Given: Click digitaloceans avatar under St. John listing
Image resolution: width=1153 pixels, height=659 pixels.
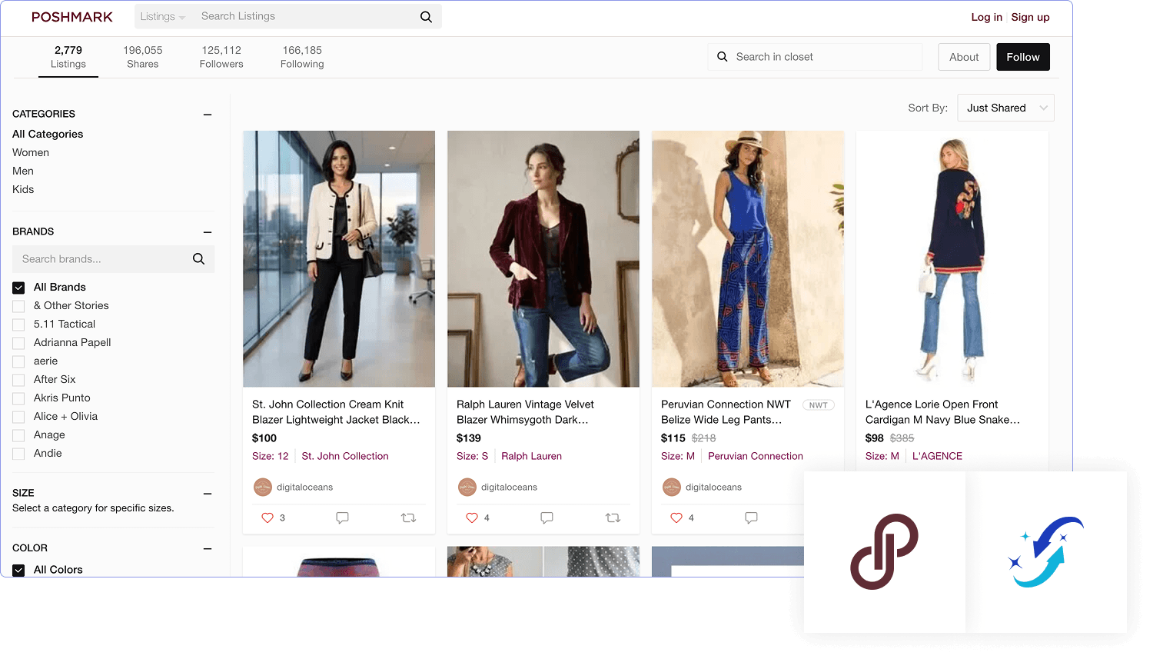Looking at the screenshot, I should (263, 487).
